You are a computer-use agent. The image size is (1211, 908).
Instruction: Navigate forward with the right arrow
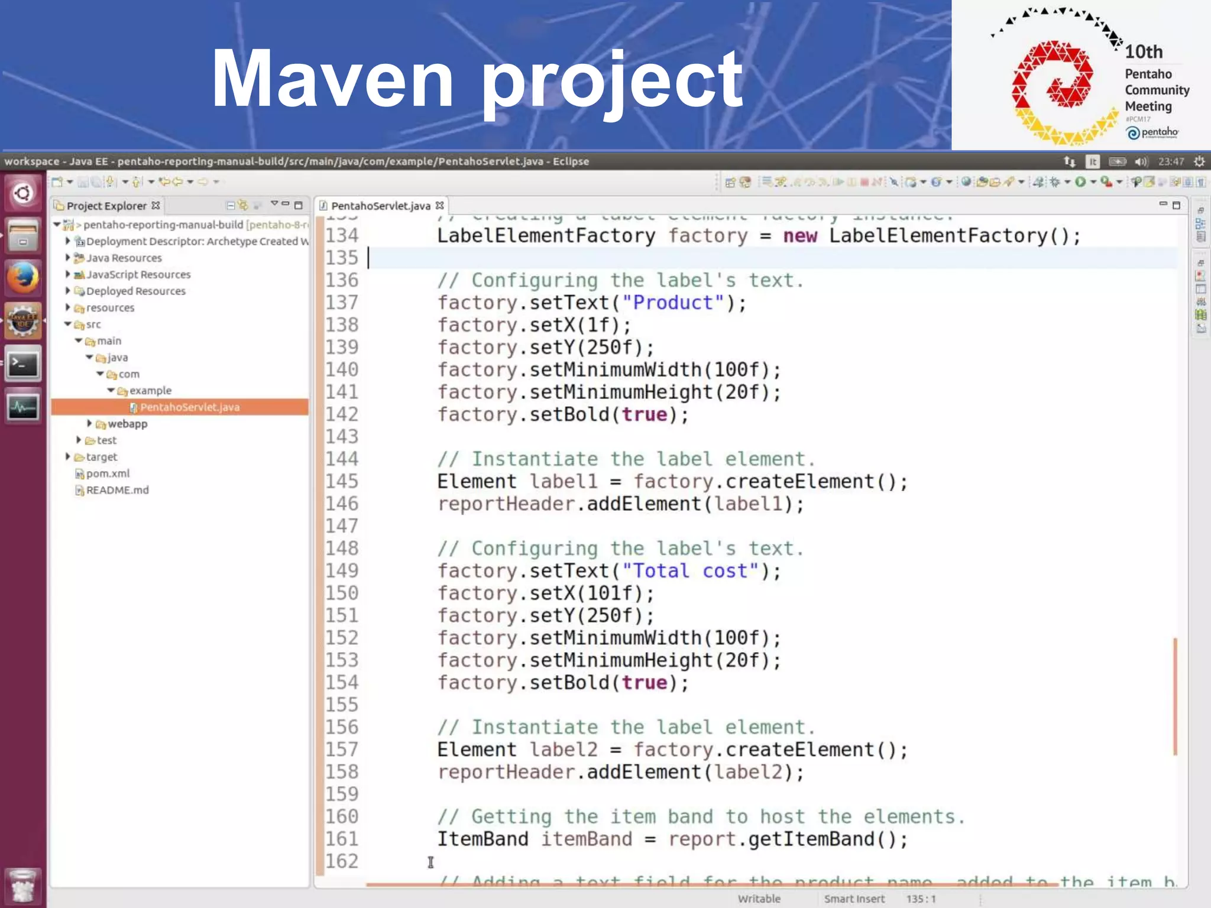pos(202,181)
